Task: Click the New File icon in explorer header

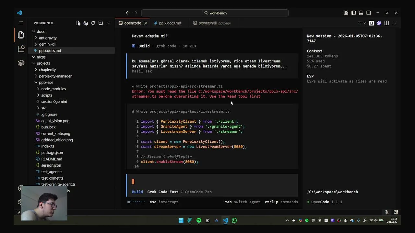Action: pos(78,23)
